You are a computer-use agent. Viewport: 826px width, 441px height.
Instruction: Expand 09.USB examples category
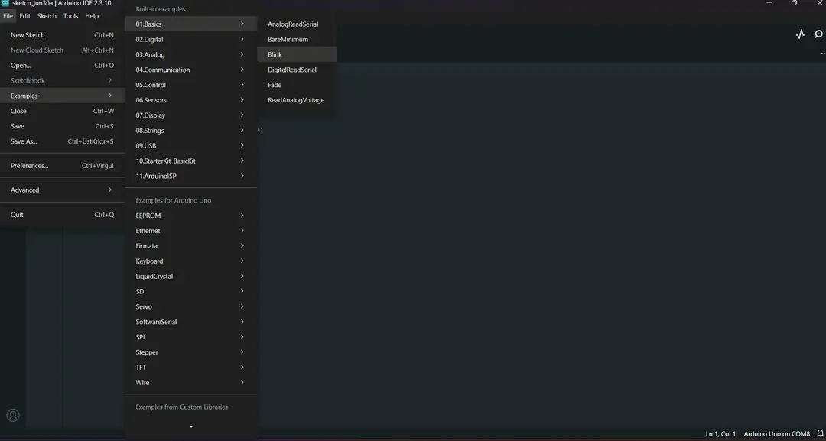[191, 146]
